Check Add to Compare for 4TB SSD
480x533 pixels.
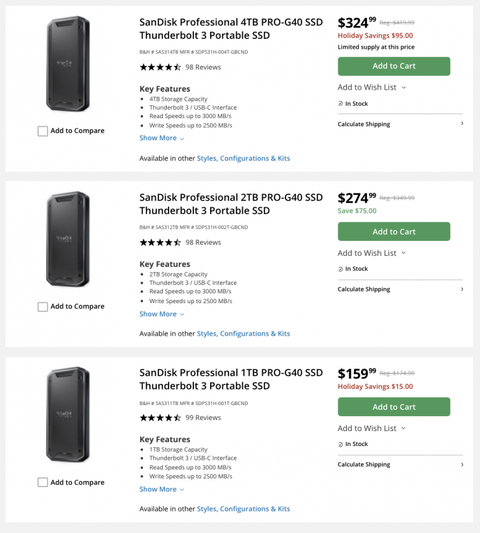tap(43, 131)
